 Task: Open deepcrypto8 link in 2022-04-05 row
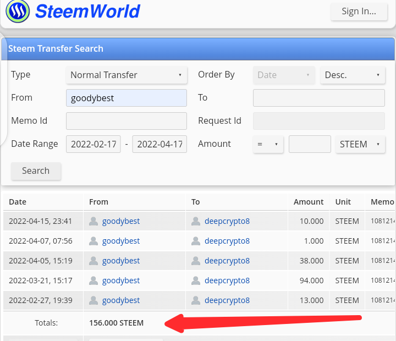tap(227, 260)
